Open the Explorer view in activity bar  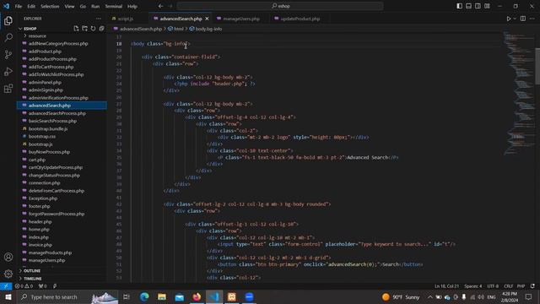coord(8,20)
